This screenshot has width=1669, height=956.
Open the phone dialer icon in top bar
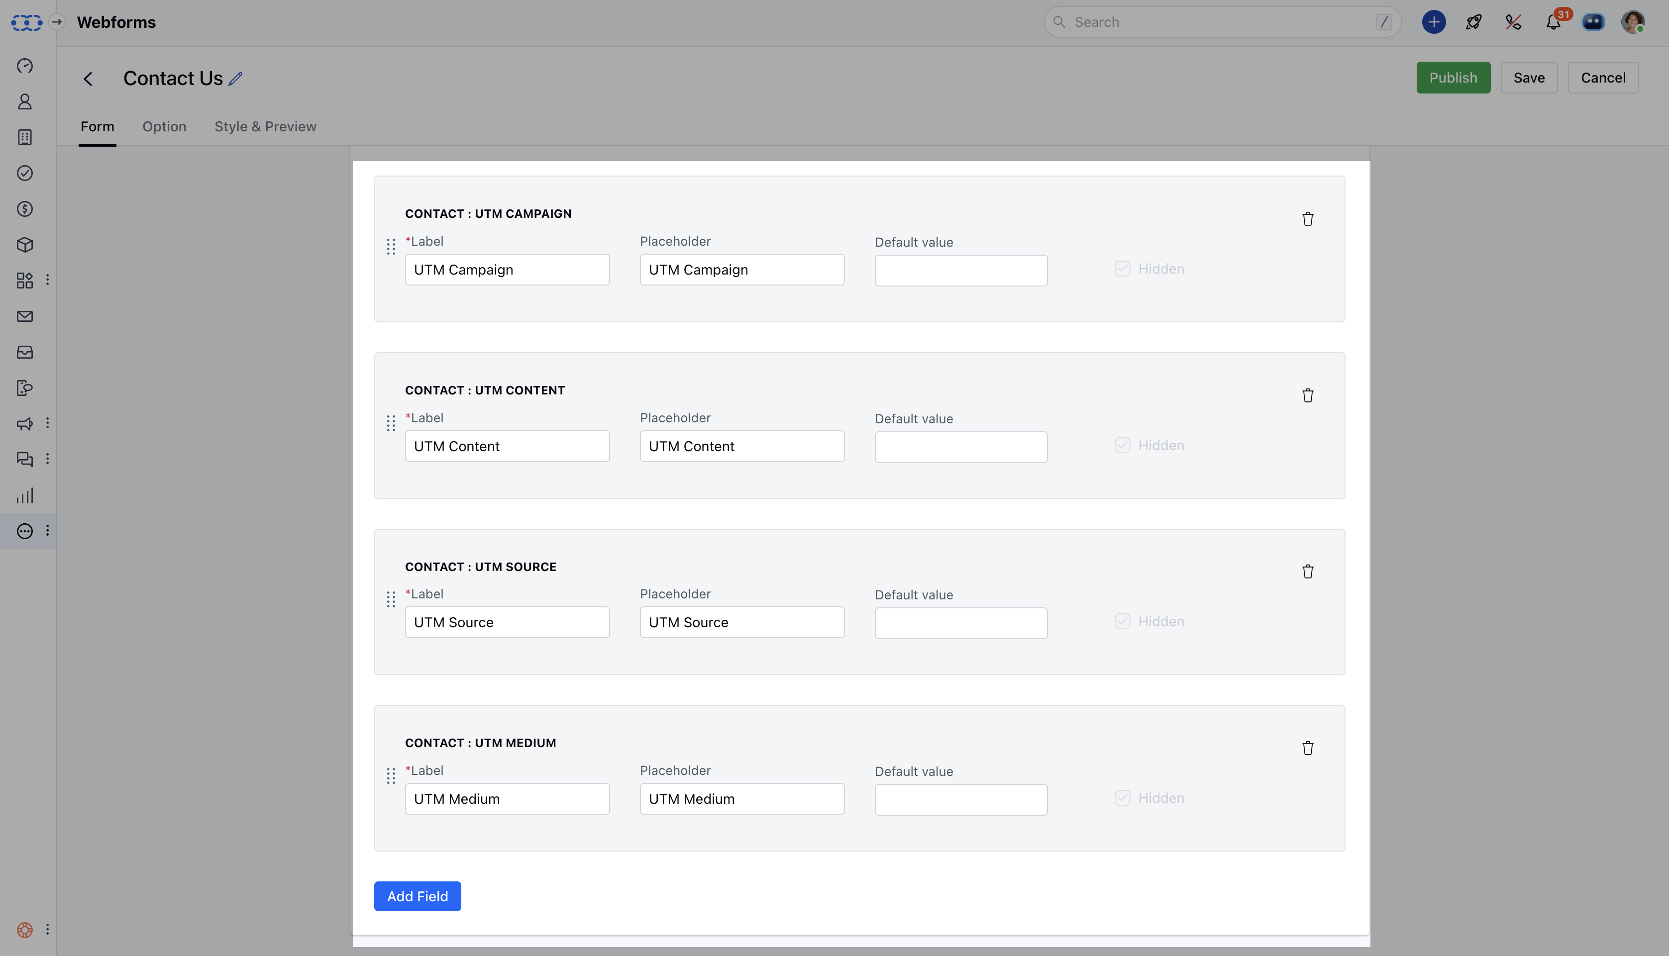pos(1513,22)
